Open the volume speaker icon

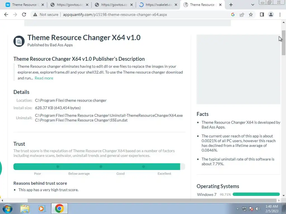258,209
